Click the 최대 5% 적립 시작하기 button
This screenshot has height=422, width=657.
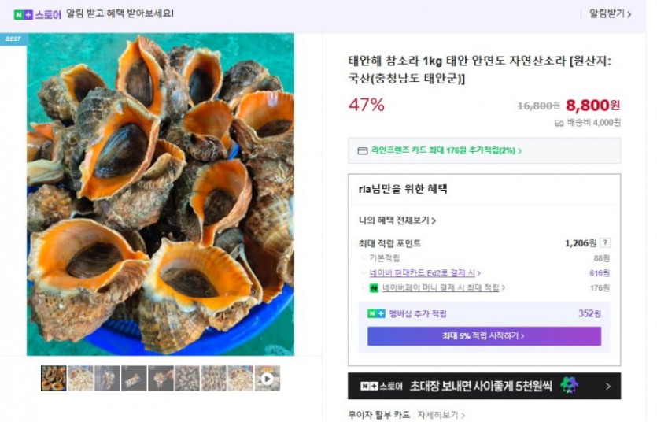pyautogui.click(x=484, y=336)
